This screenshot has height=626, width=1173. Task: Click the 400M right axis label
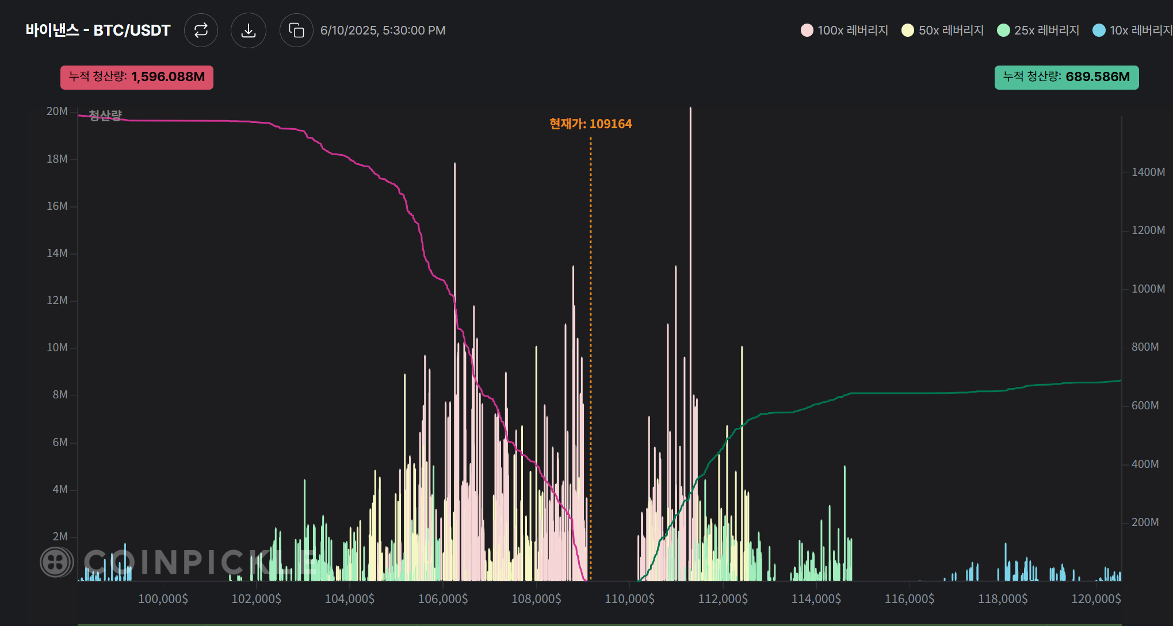(1145, 464)
